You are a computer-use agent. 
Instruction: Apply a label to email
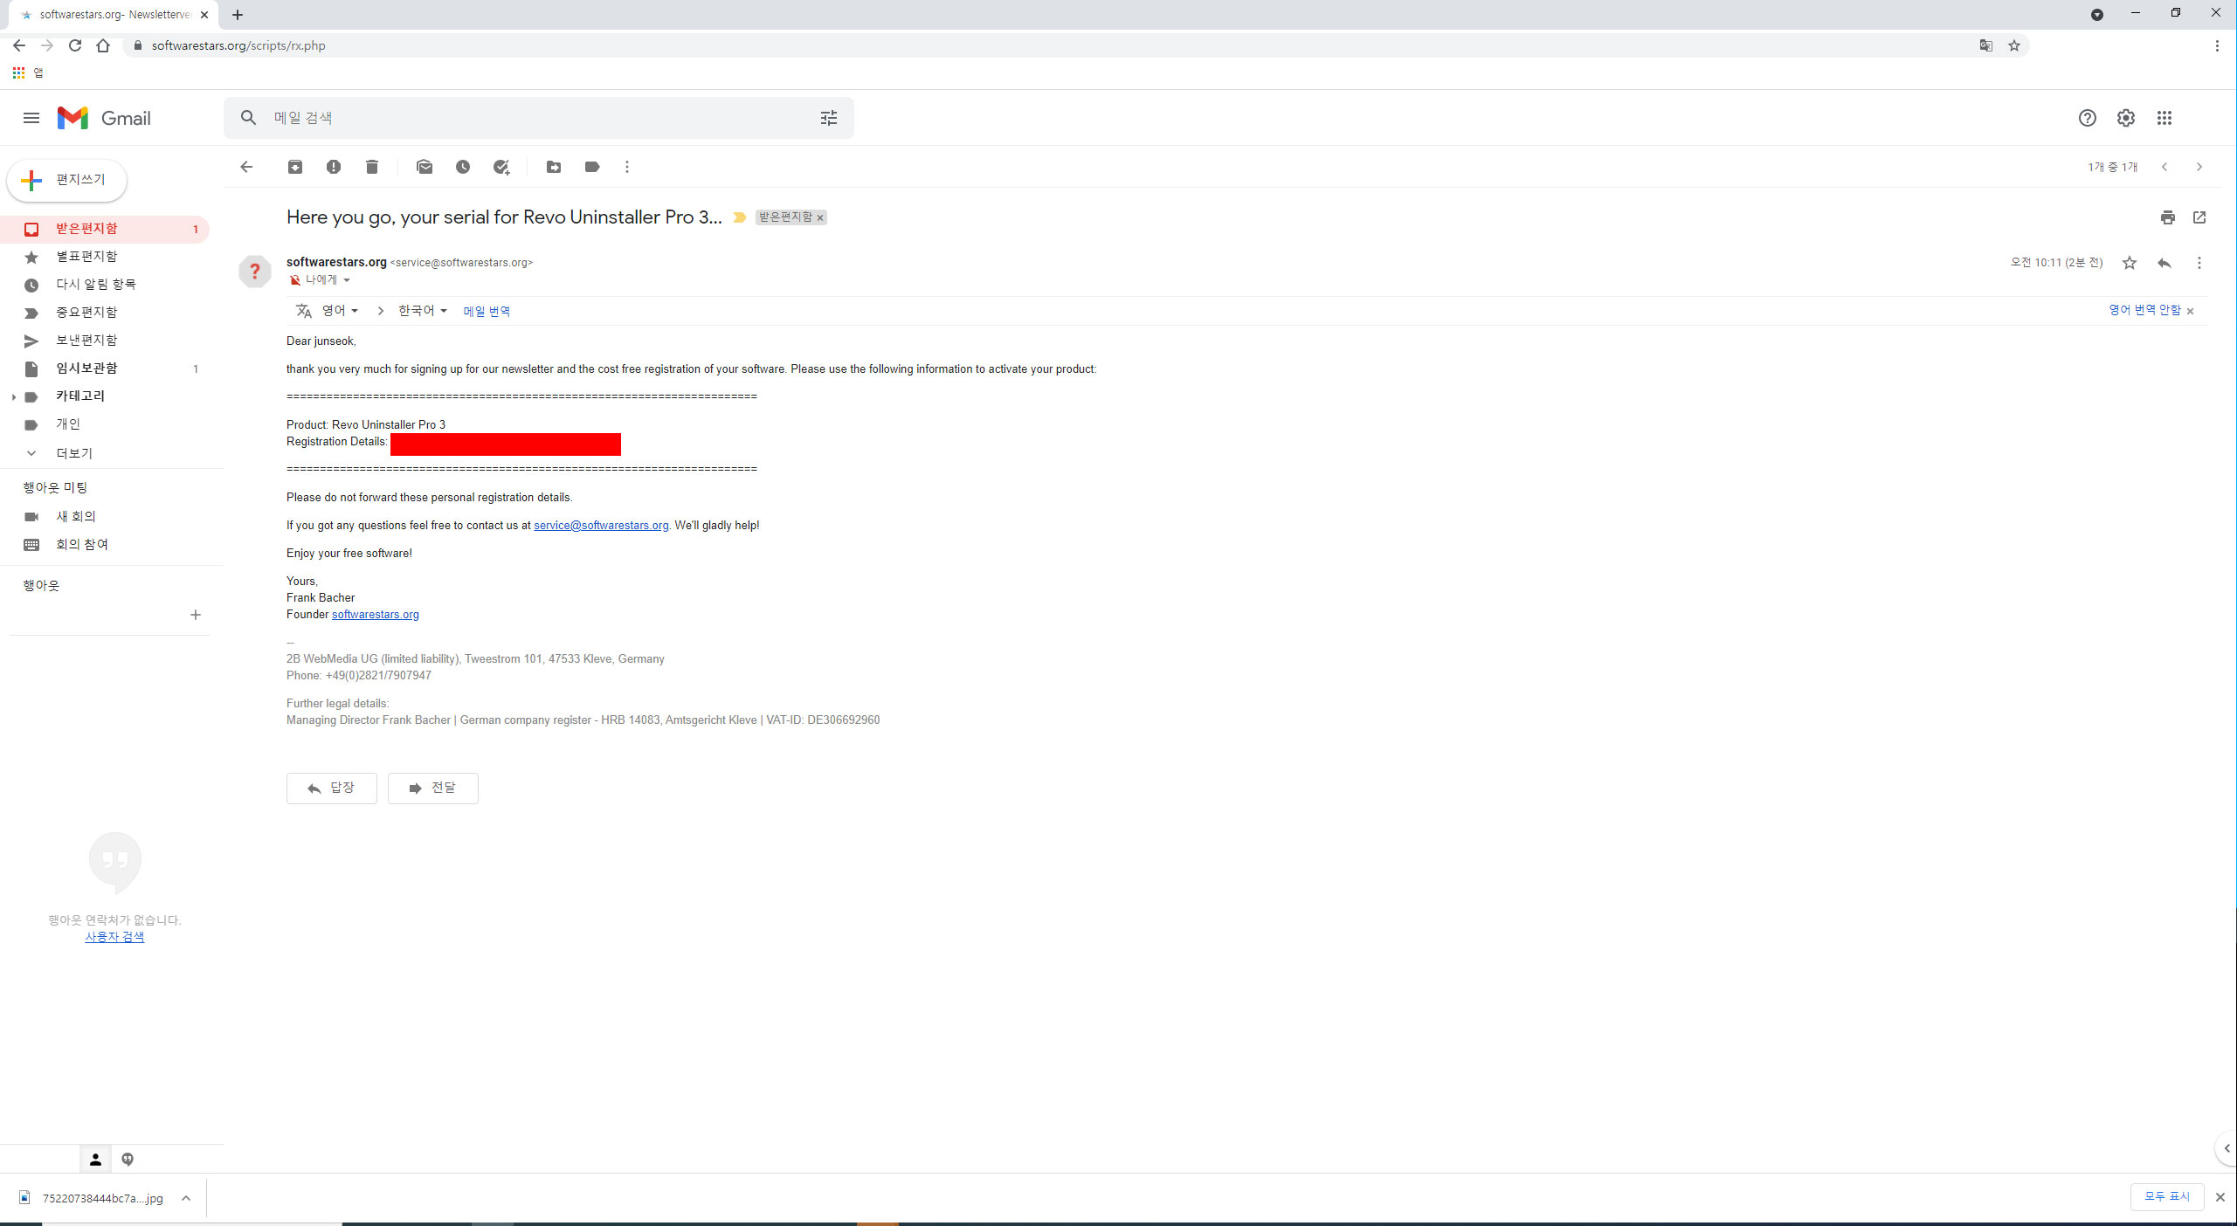(x=592, y=167)
